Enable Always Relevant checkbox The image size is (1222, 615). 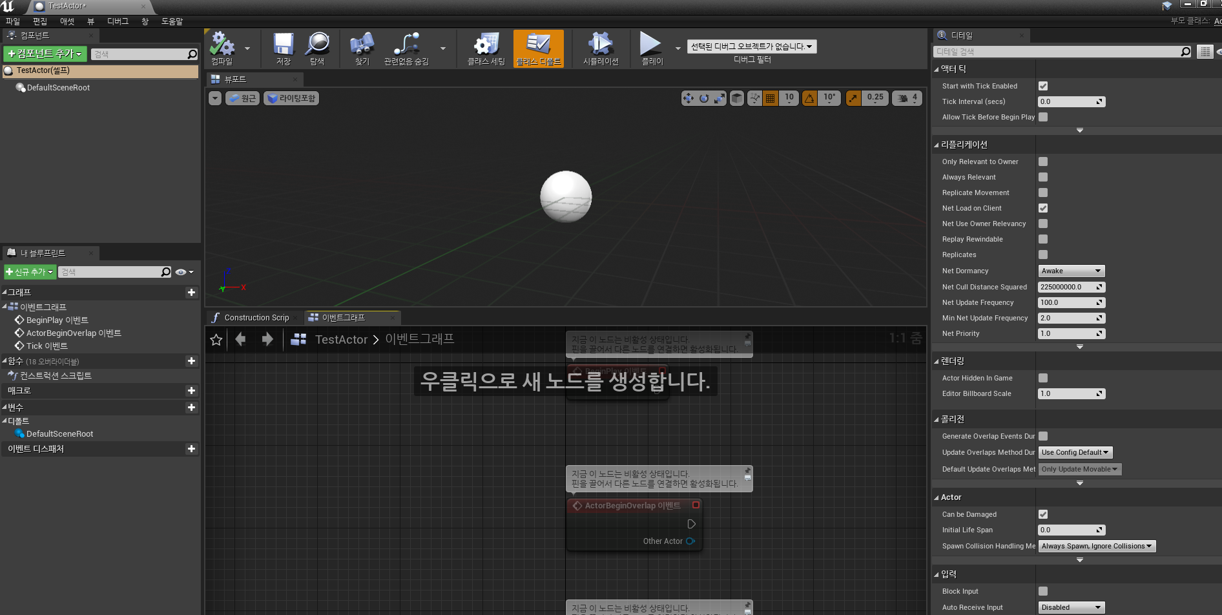1043,177
